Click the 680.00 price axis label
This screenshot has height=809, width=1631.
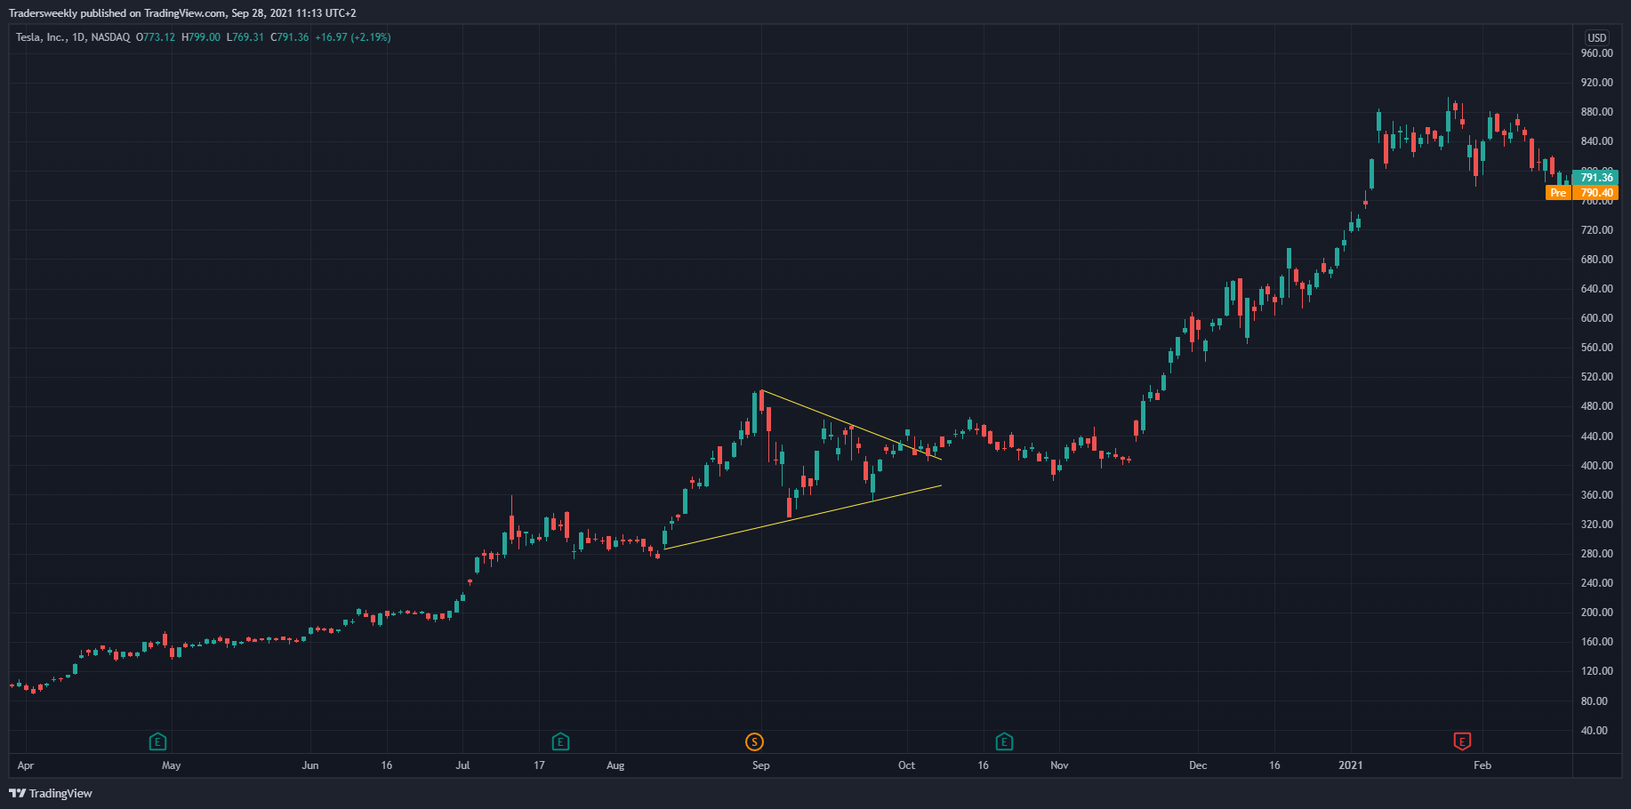pos(1596,260)
